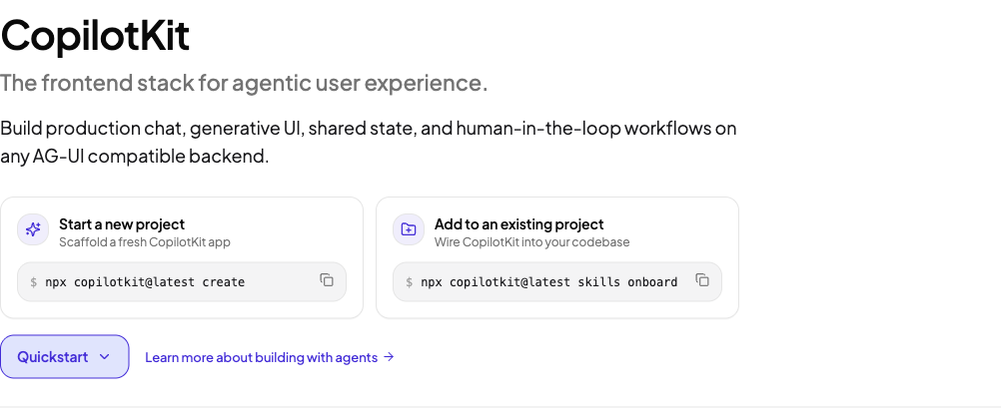Click 'The frontend stack for agentic user experience.' tagline

click(244, 83)
